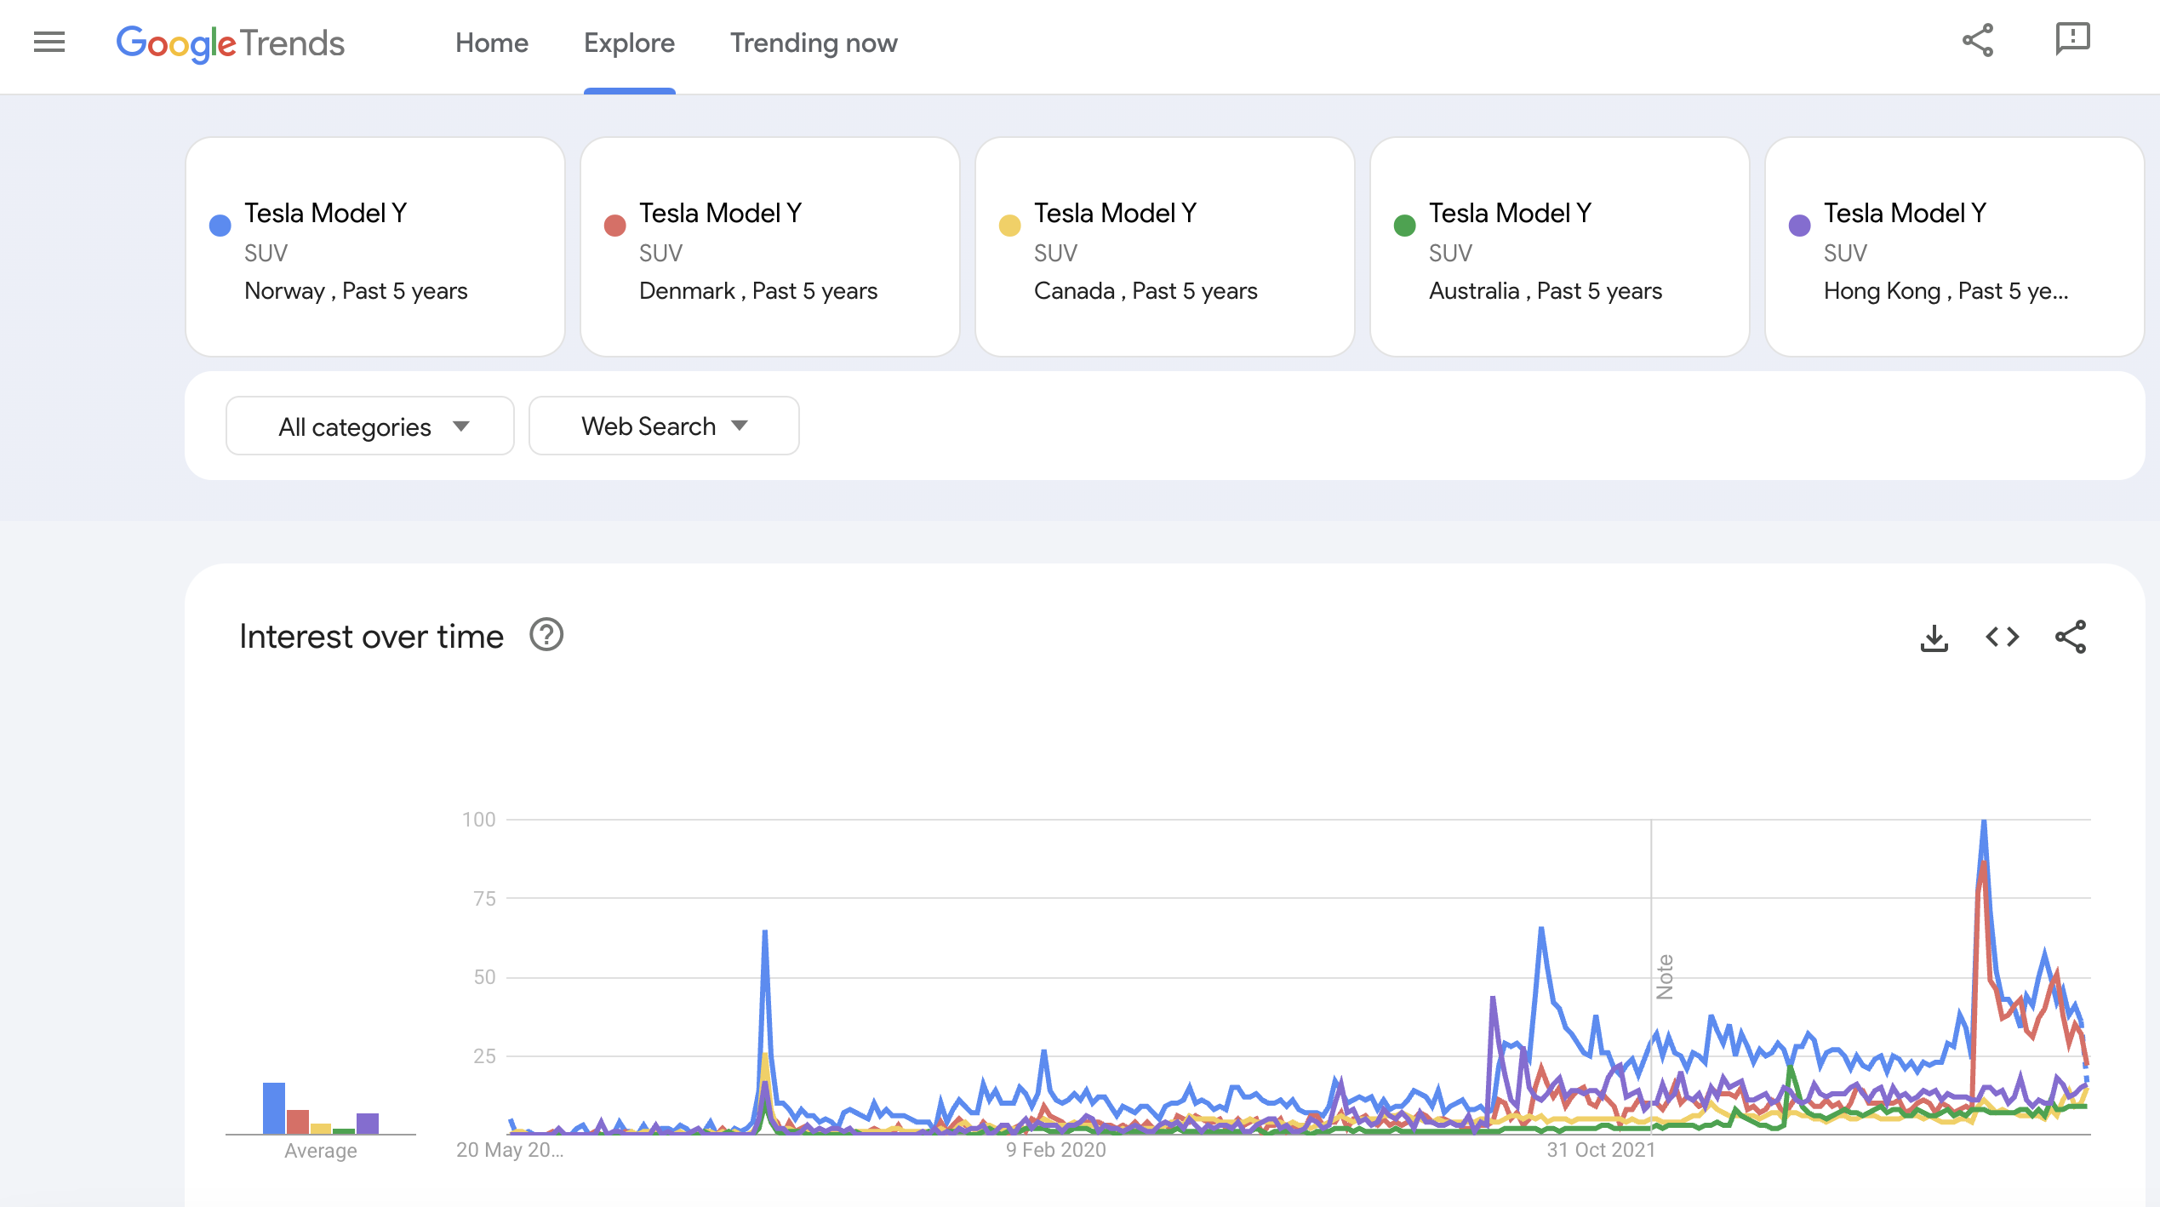Select the Denmark Tesla Model Y card
Image resolution: width=2160 pixels, height=1207 pixels.
pos(769,249)
